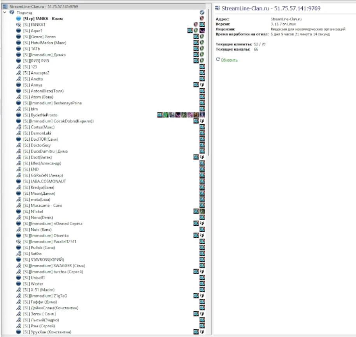Click the refresh arrow icon beside Обновить
This screenshot has height=337, width=356.
[218, 60]
